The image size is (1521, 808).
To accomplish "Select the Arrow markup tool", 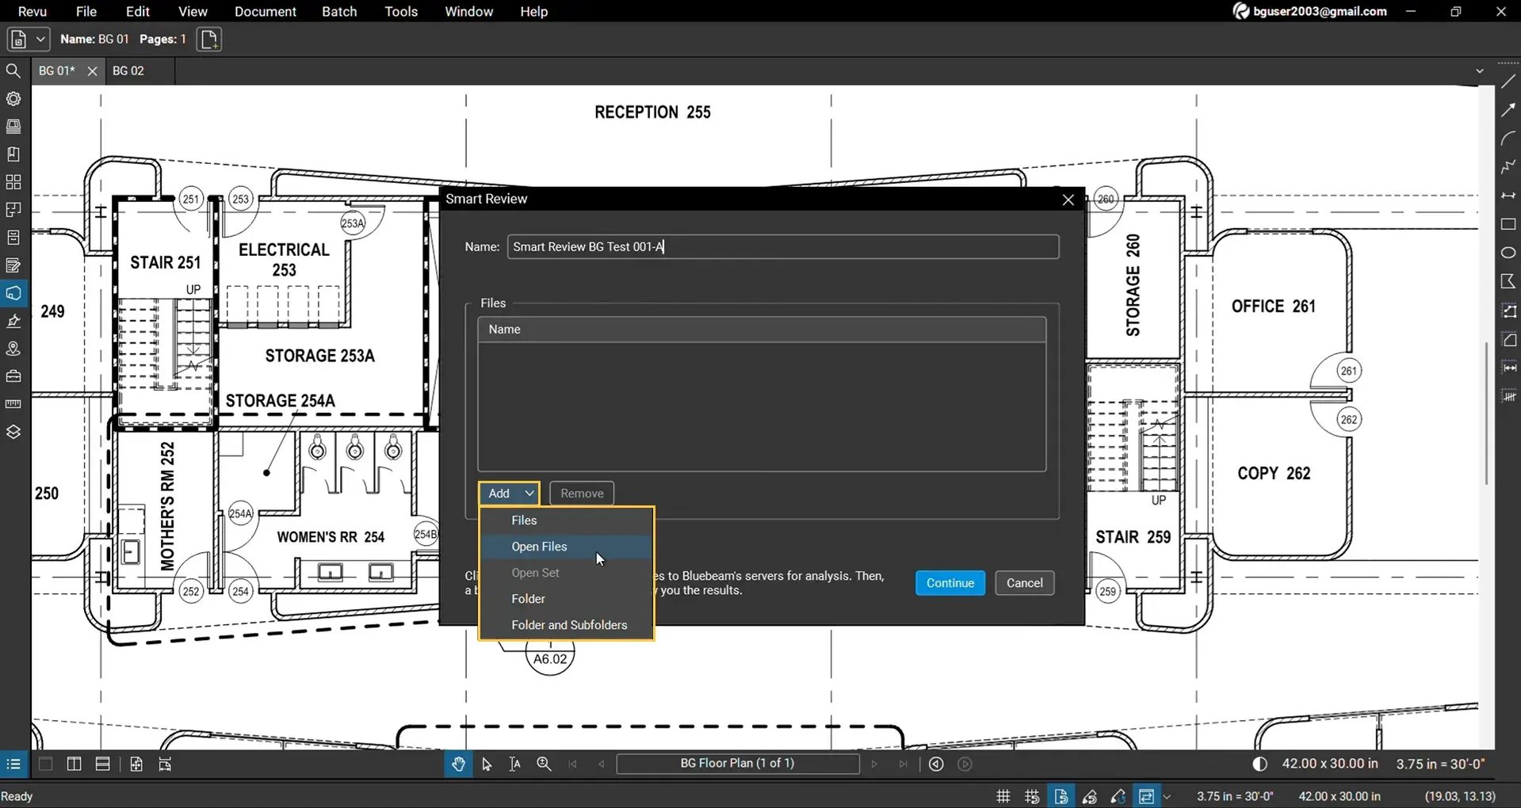I will (1508, 110).
